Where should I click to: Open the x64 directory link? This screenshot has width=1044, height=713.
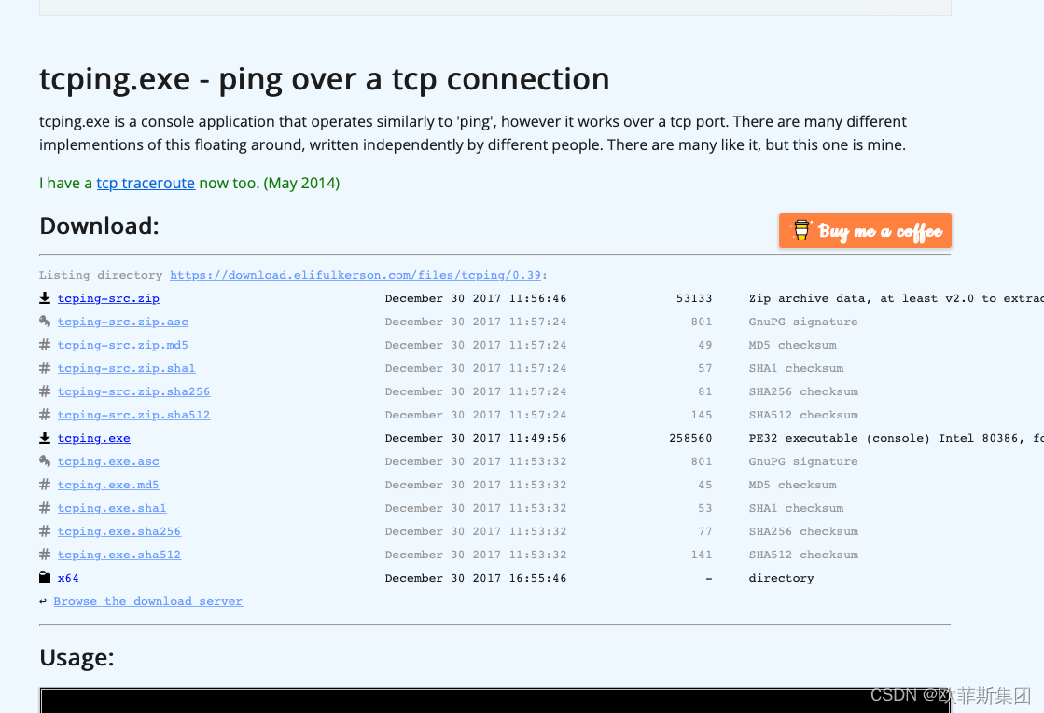click(68, 578)
